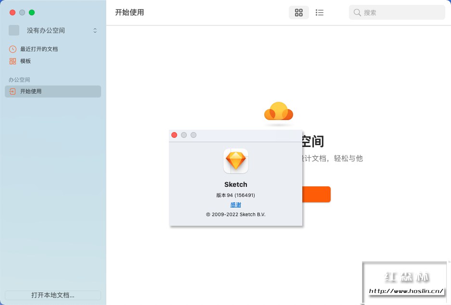Click the workspace avatar placeholder
Image resolution: width=451 pixels, height=305 pixels.
pyautogui.click(x=14, y=30)
